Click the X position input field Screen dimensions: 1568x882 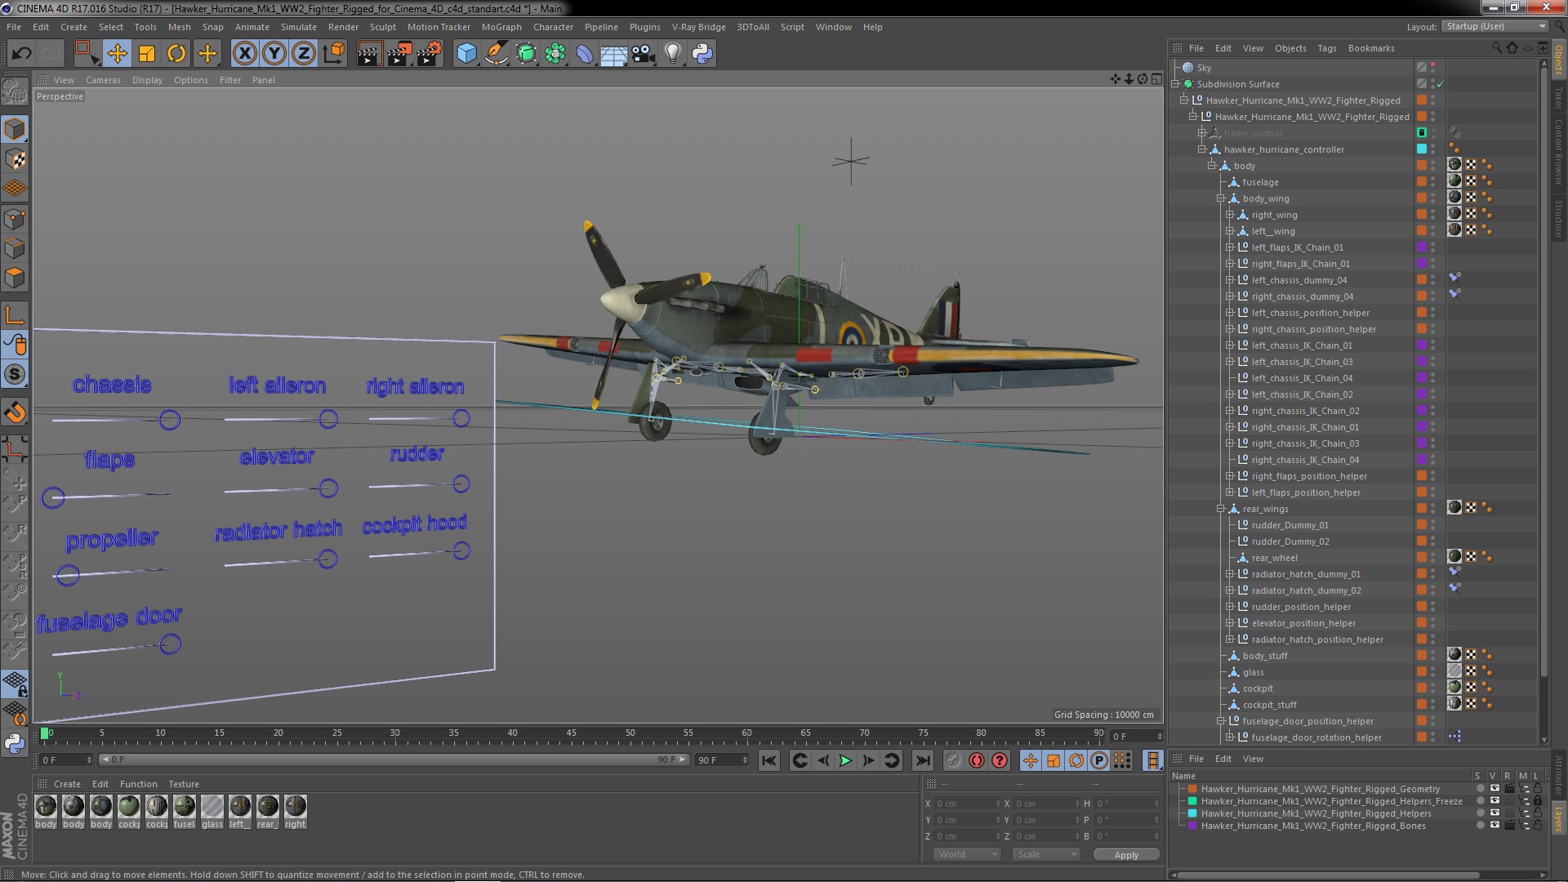click(x=967, y=804)
